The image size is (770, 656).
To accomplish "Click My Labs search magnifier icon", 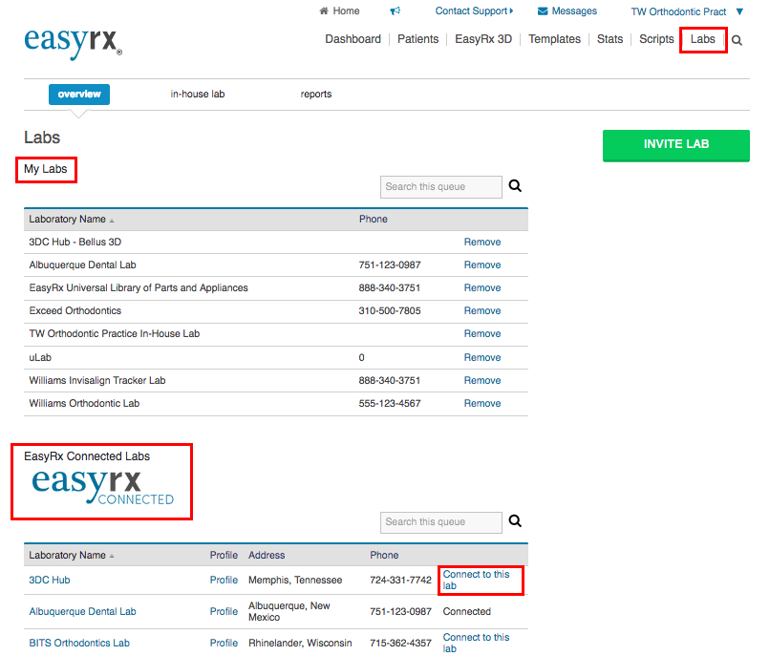I will click(515, 185).
